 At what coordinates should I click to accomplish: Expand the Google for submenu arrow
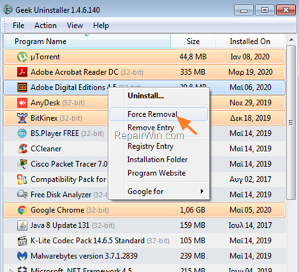coord(202,192)
